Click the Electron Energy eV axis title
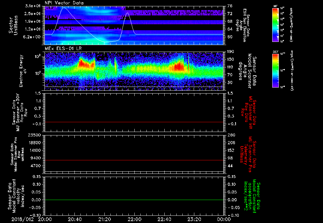Screen dimensions: 323x223 (23, 71)
